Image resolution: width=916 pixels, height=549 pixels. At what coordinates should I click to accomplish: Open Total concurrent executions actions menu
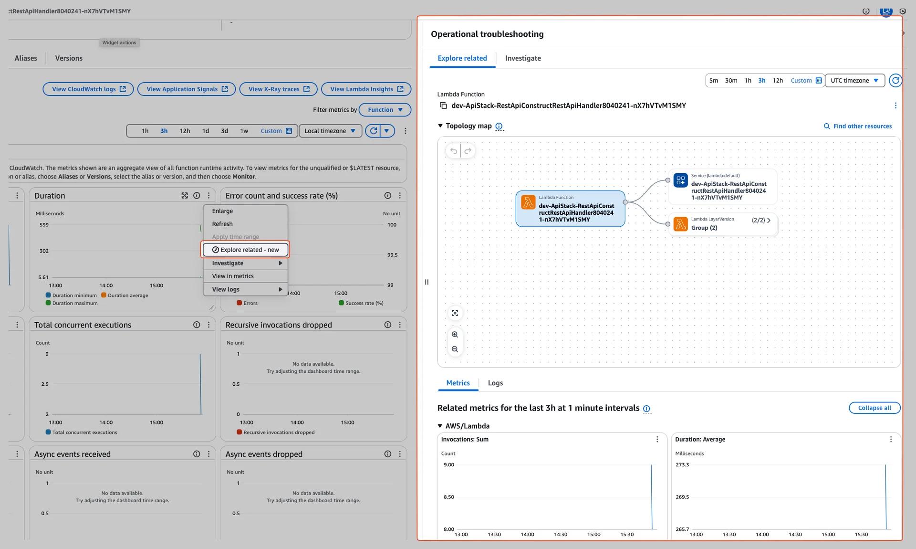pyautogui.click(x=208, y=325)
